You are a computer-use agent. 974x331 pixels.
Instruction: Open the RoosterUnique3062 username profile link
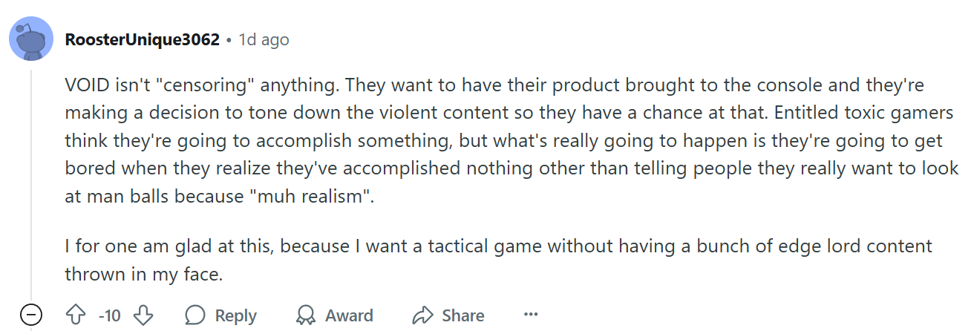pyautogui.click(x=143, y=39)
